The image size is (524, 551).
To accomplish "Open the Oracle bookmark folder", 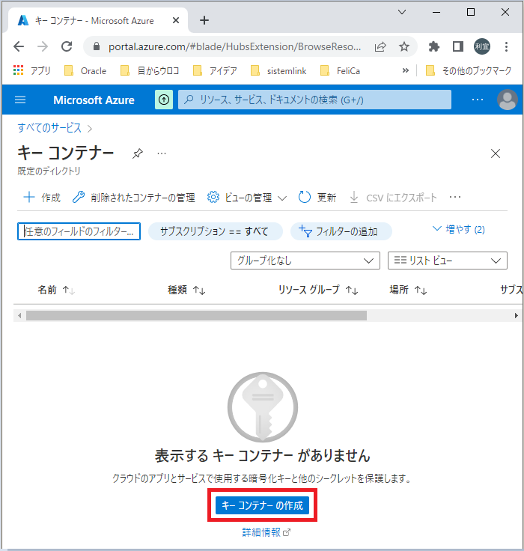I will pos(85,71).
